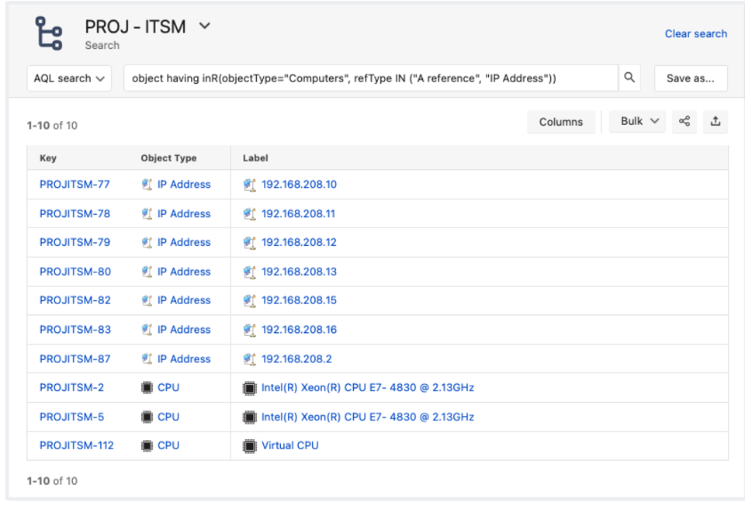Open the 192.168.208.15 label link
Screen dimensions: 745x509
tap(299, 300)
